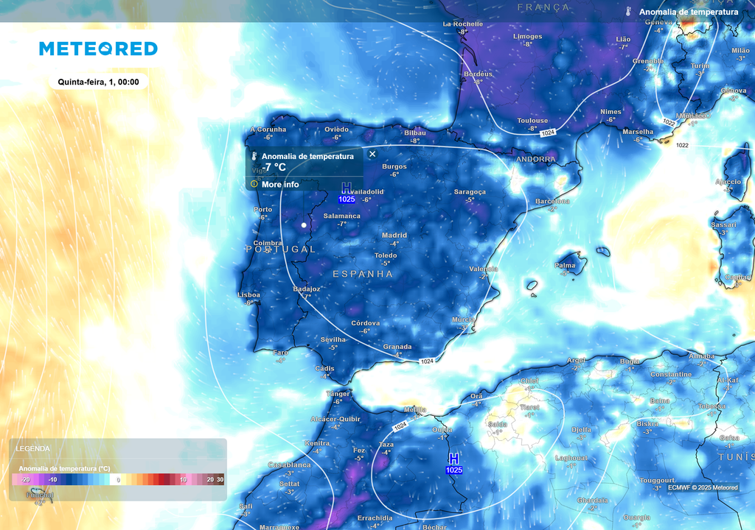This screenshot has width=755, height=530.
Task: Open the ECMWF © 2025 Meteored attribution
Action: pyautogui.click(x=703, y=487)
